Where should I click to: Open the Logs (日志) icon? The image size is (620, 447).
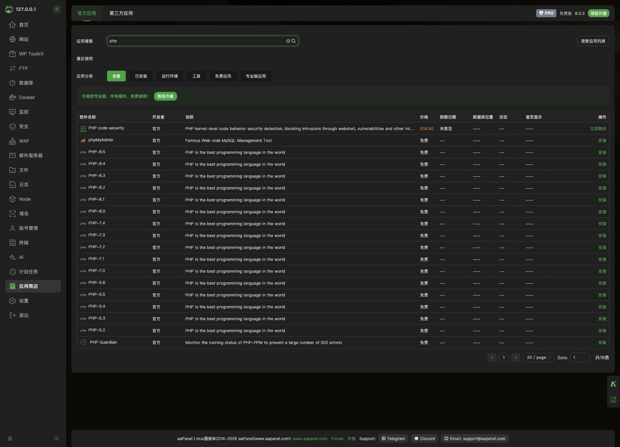pos(13,185)
